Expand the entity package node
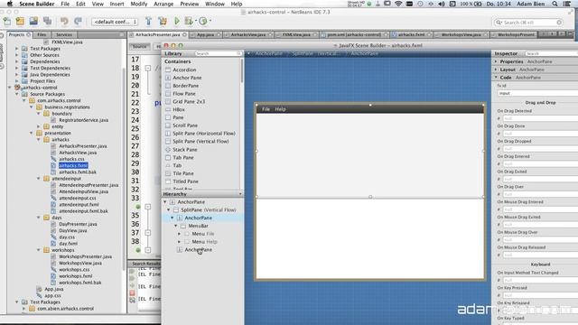Viewport: 578px width, 325px height. point(38,126)
